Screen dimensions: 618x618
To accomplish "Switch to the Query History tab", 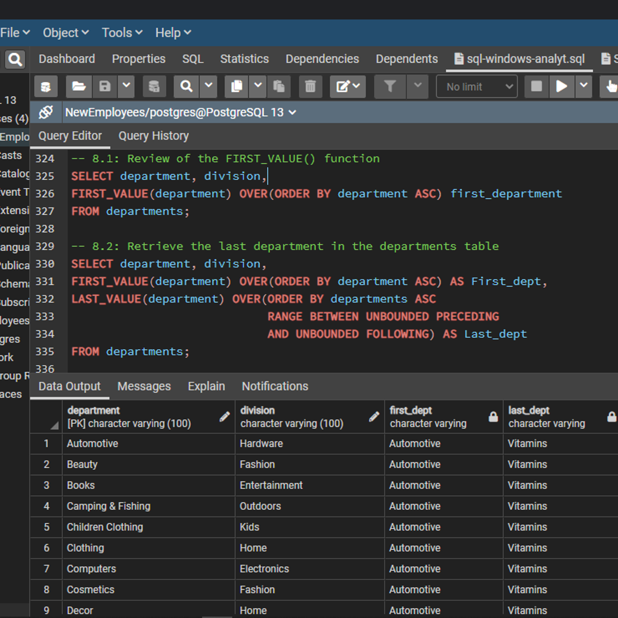I will point(153,135).
